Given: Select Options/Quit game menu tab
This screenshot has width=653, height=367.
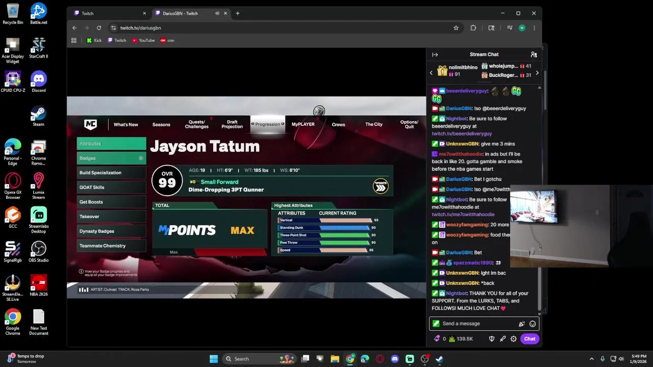Looking at the screenshot, I should [x=409, y=124].
